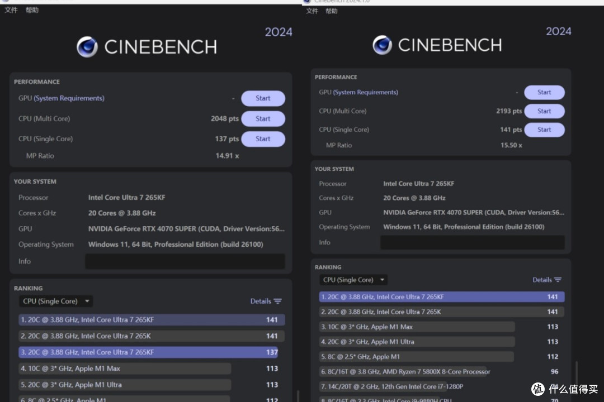Click the Details filter icon in left ranking
604x402 pixels.
(x=278, y=301)
